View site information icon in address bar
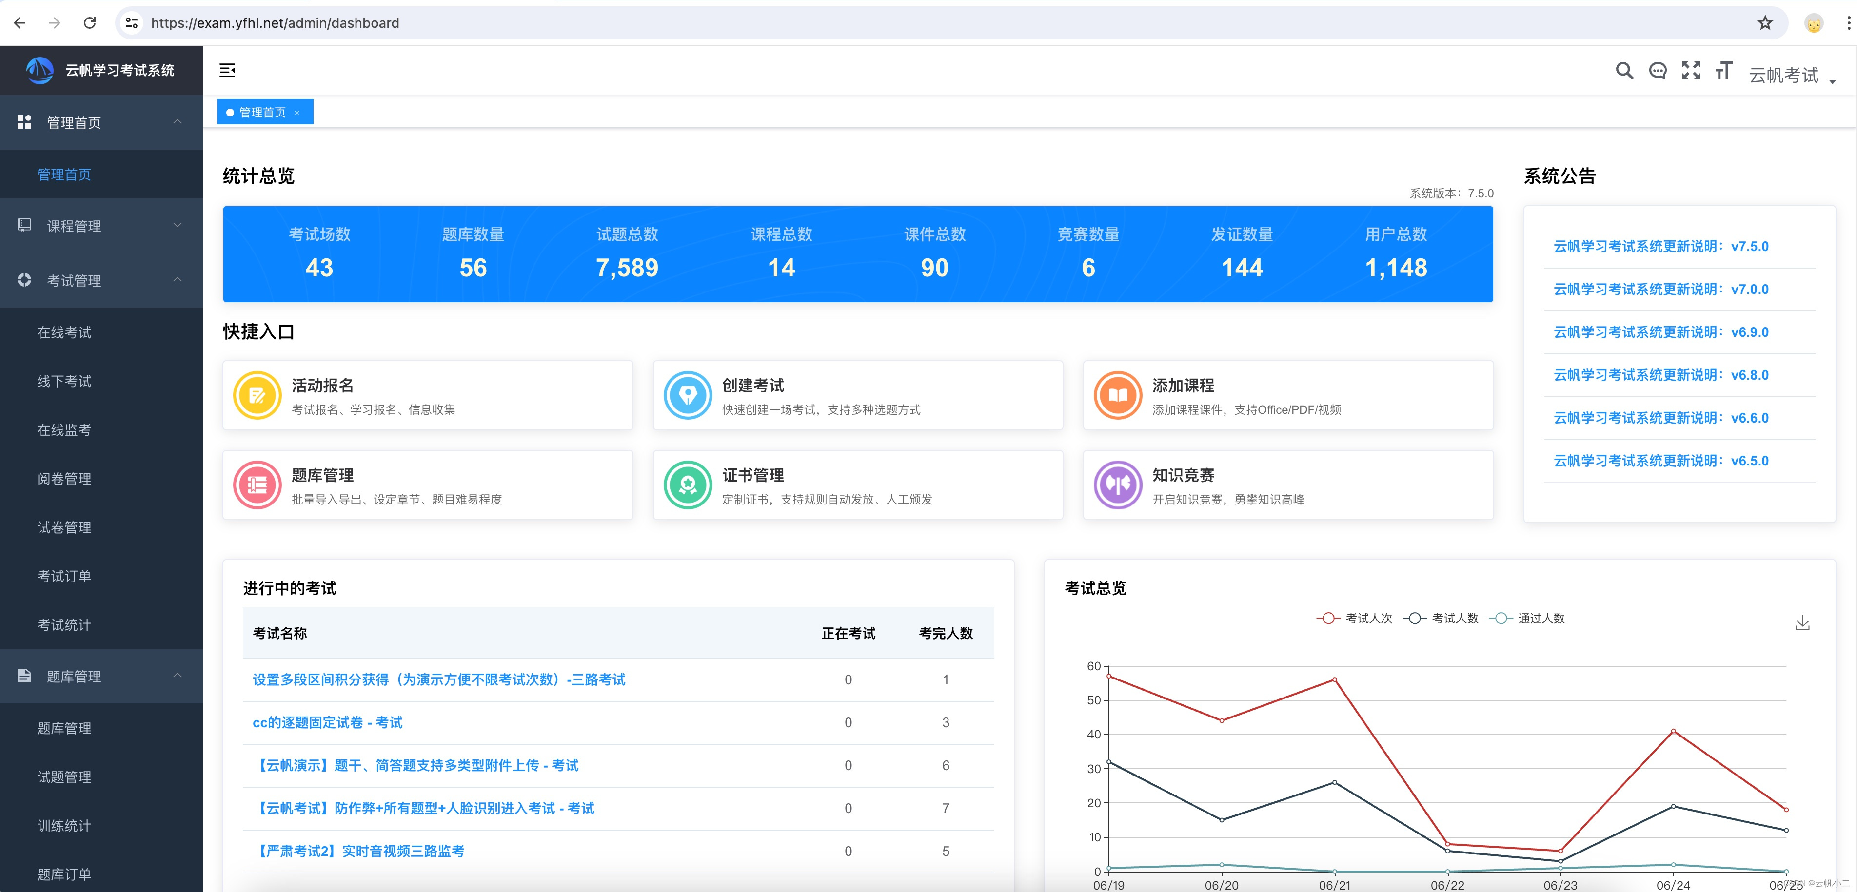1857x892 pixels. (132, 23)
